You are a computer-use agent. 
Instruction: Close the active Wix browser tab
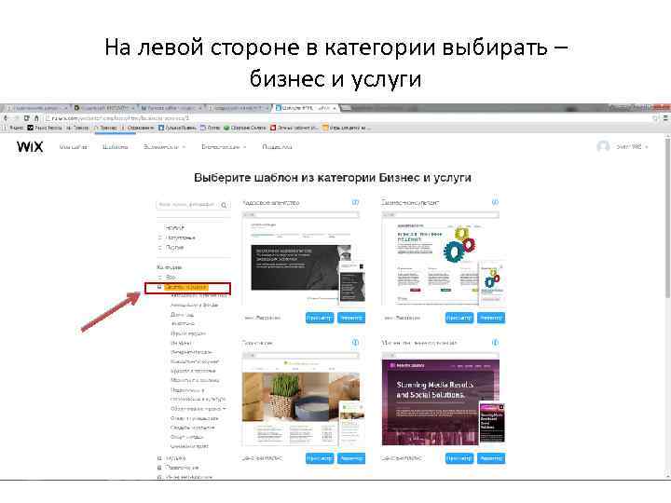(335, 108)
